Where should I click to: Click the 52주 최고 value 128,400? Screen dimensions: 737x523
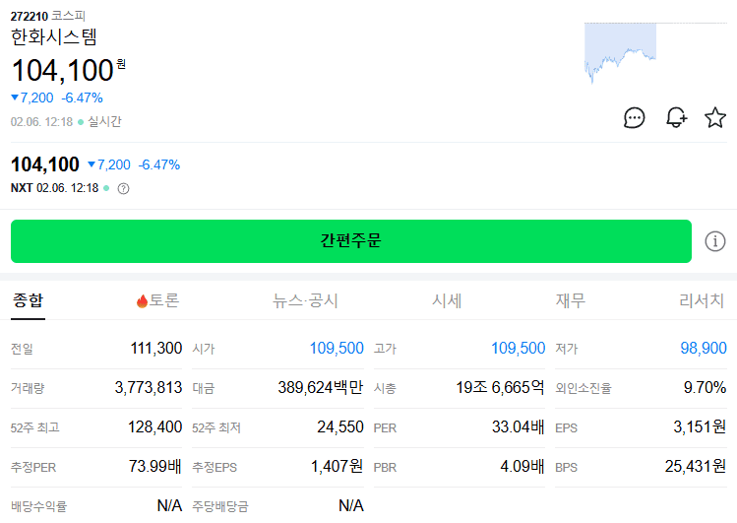pyautogui.click(x=154, y=427)
